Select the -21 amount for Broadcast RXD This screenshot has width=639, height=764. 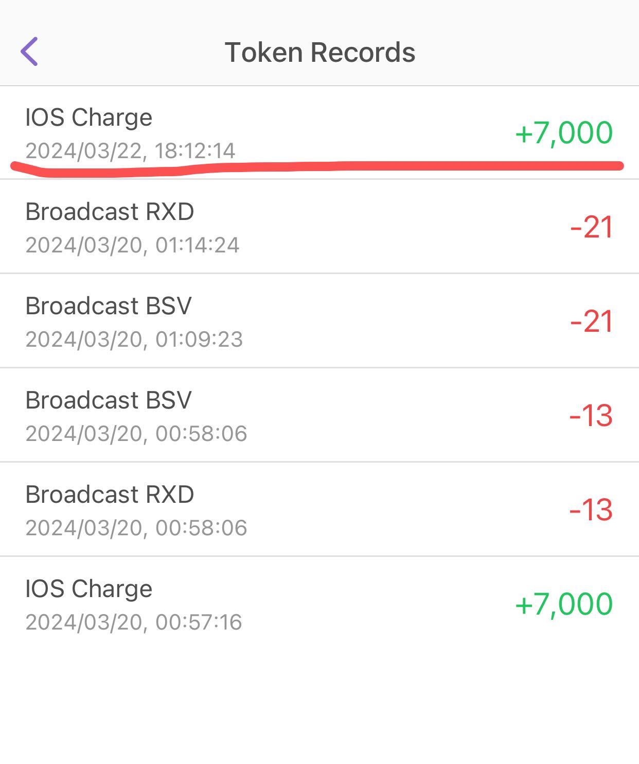[591, 227]
